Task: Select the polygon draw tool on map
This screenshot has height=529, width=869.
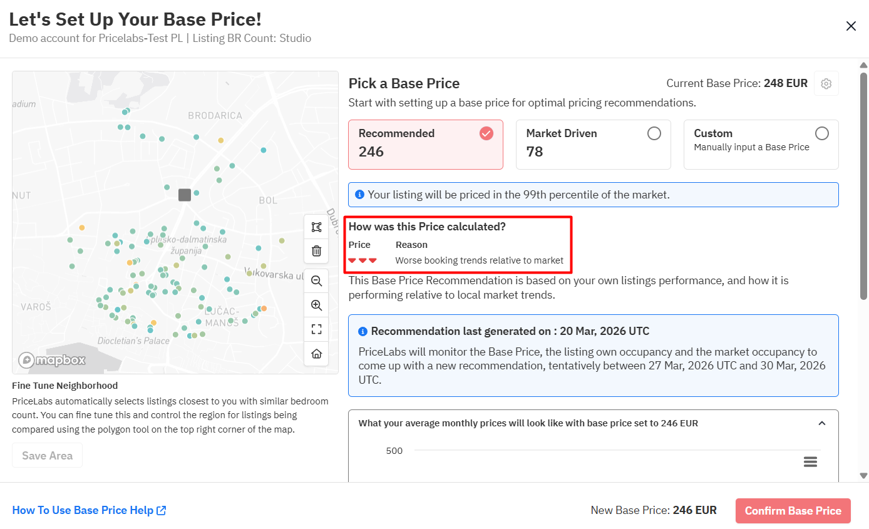Action: [x=316, y=227]
